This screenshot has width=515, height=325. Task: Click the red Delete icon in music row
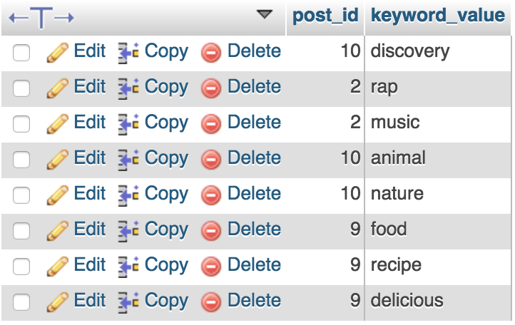pyautogui.click(x=211, y=123)
